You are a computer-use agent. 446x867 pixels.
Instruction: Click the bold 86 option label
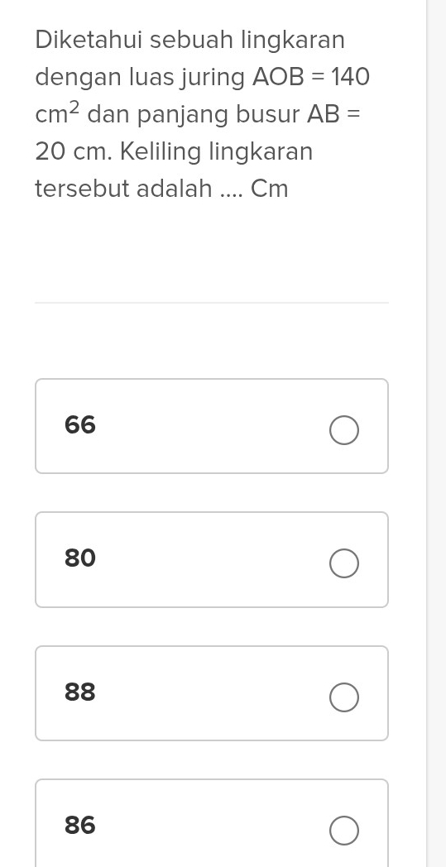(x=80, y=825)
